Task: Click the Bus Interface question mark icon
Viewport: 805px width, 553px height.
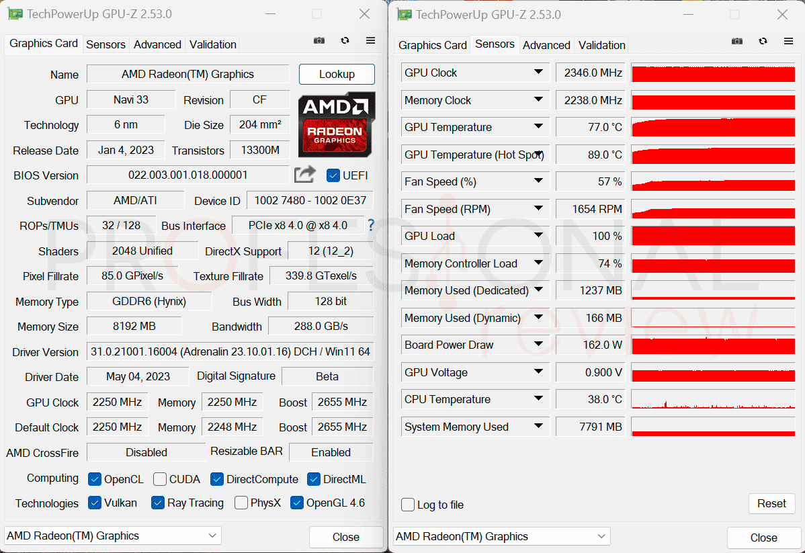Action: click(x=371, y=225)
